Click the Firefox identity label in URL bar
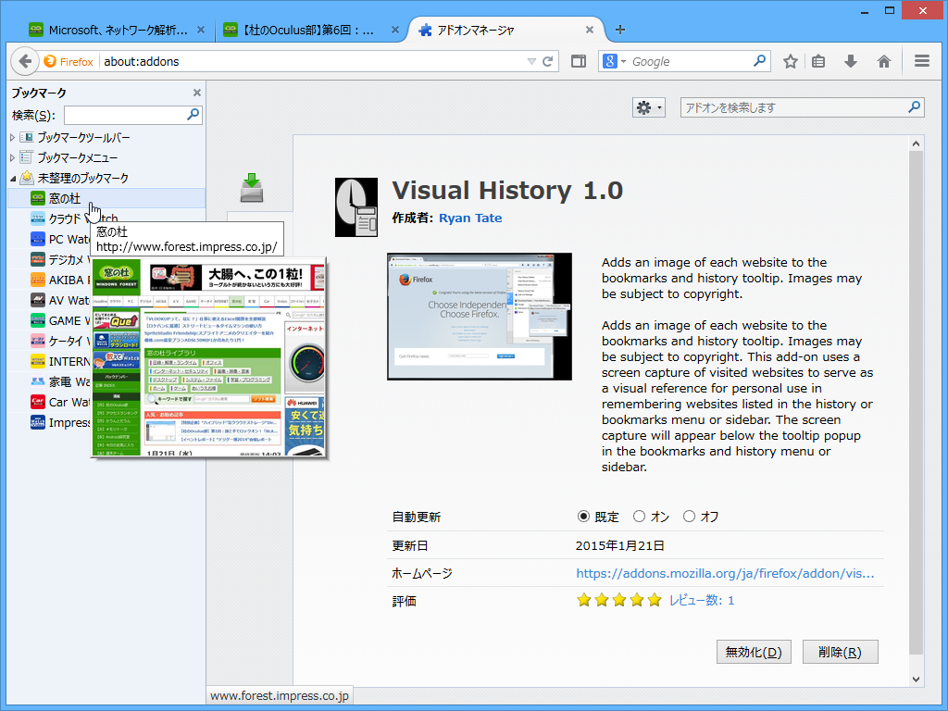This screenshot has height=711, width=948. [x=69, y=61]
